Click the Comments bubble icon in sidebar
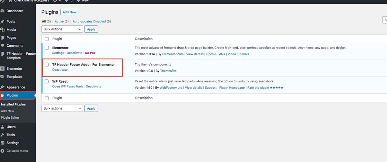The height and width of the screenshot is (162, 387). point(3,46)
